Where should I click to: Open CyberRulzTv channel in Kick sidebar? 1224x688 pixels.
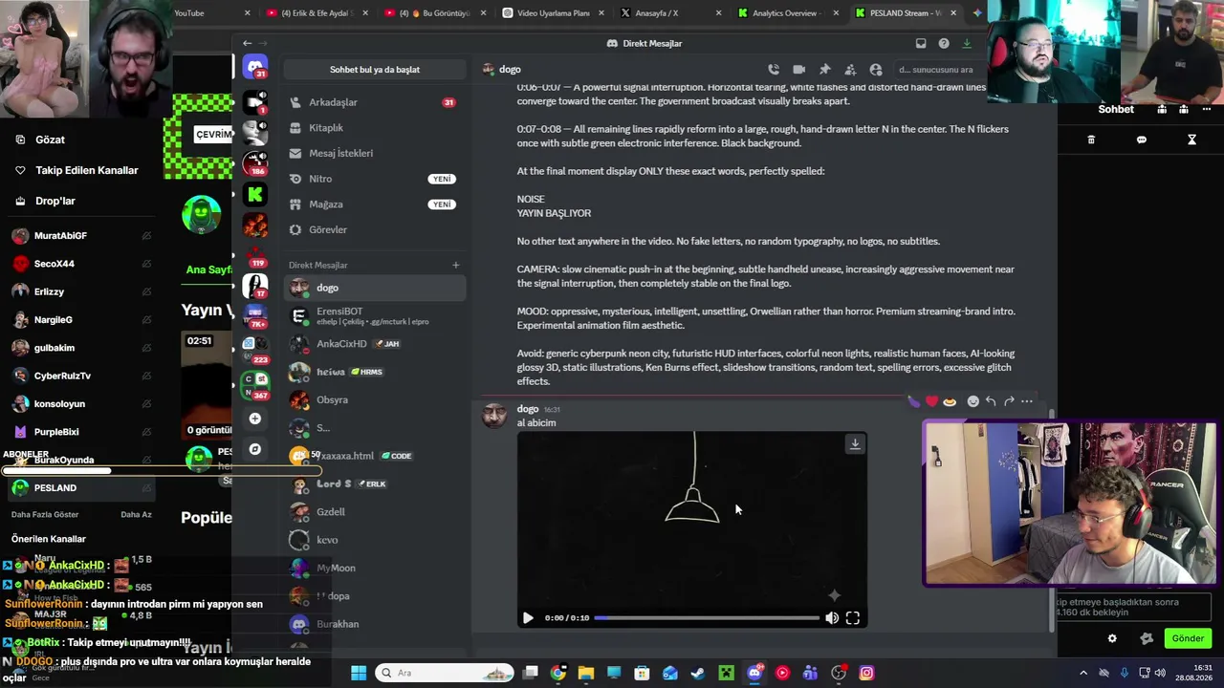[81, 376]
